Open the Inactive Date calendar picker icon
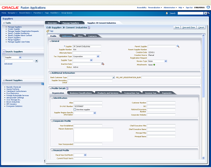Viewport: 211px width, 168px height. point(103,64)
